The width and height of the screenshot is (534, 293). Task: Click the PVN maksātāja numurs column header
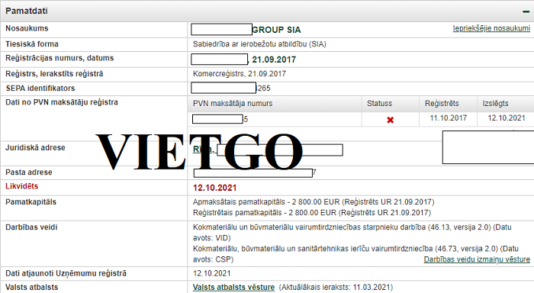pyautogui.click(x=233, y=103)
